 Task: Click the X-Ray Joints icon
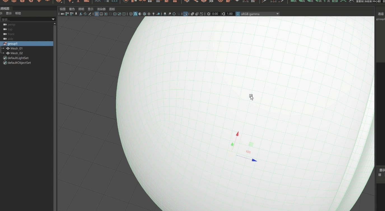point(201,14)
